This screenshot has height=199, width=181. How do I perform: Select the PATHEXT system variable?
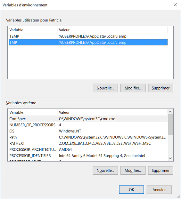pos(88,143)
